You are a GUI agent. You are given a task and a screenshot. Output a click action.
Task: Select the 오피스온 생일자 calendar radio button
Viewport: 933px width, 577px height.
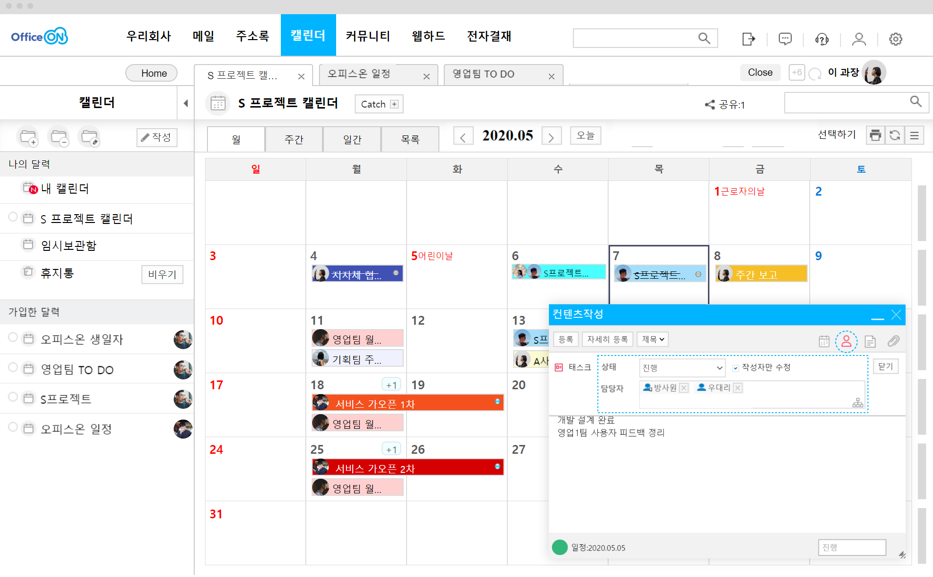tap(13, 337)
